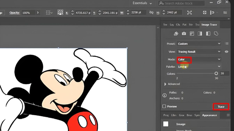Click the Width value stepper arrows
Viewport: 234px width, 131px height.
[128, 13]
